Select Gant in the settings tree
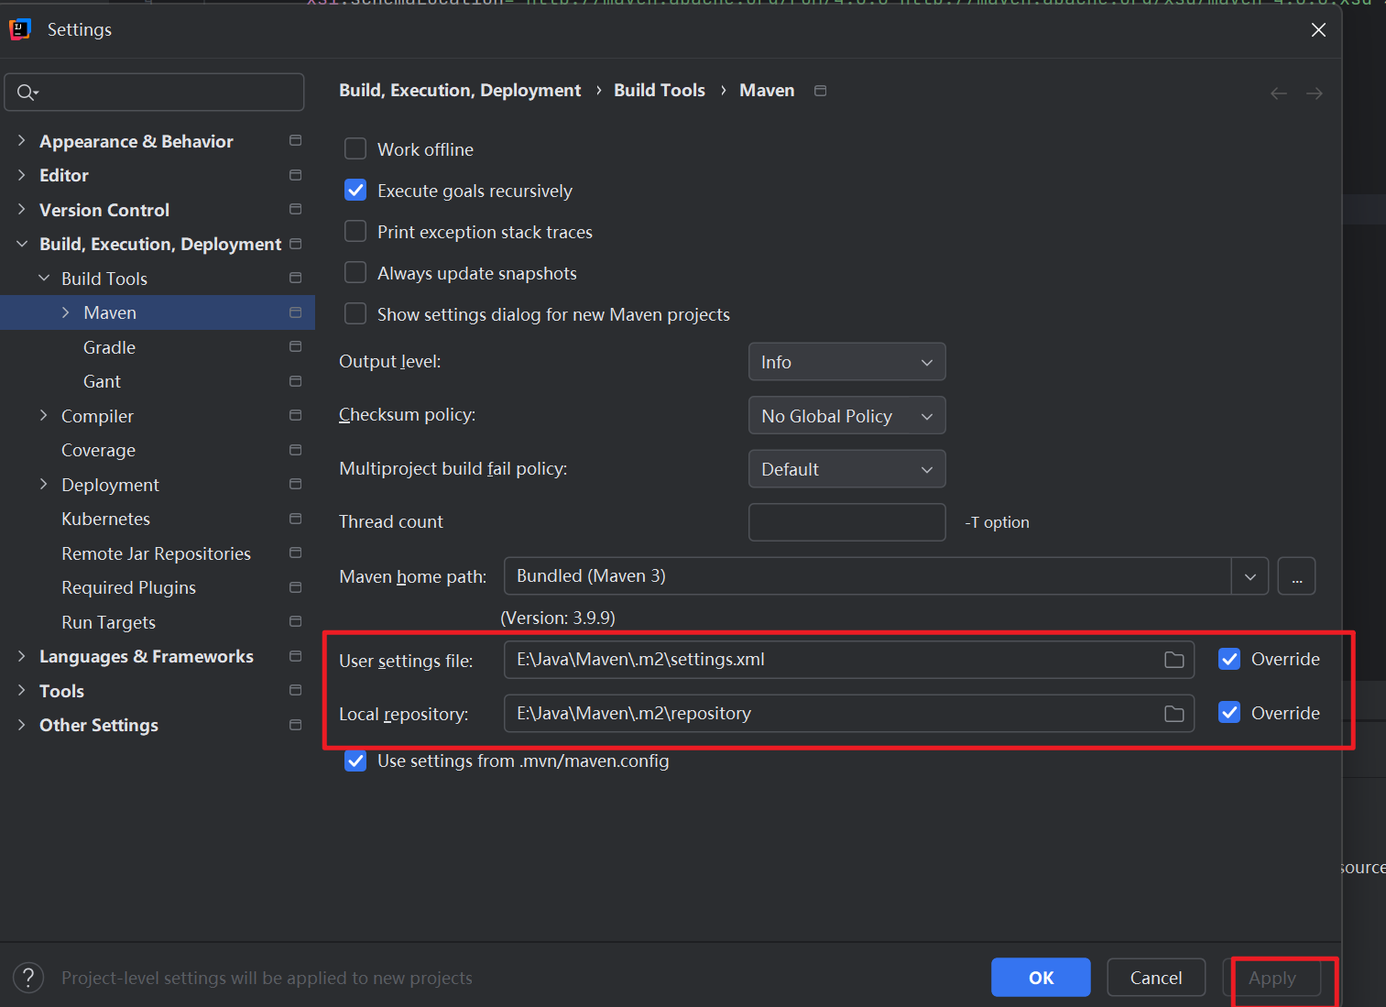The height and width of the screenshot is (1007, 1386). 102,381
